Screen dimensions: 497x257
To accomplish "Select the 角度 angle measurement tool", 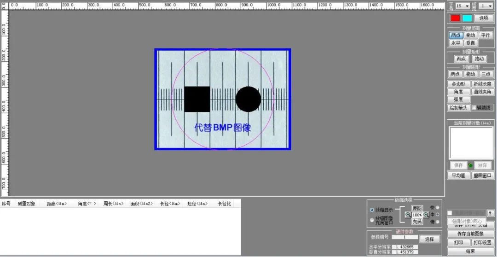I will pos(458,92).
